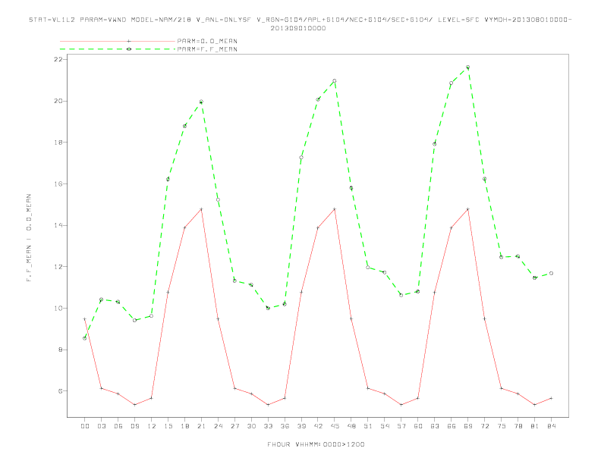601x464 pixels.
Task: Select green F.F_MEAN point at hour 84
Action: click(551, 274)
